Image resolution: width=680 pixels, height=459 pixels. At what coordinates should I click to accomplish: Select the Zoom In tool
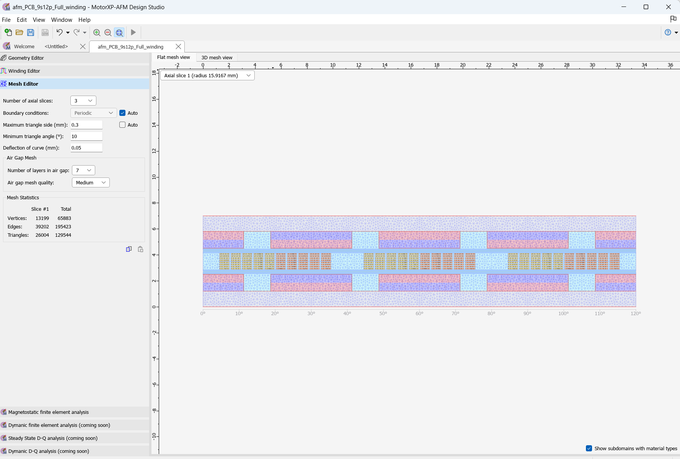pyautogui.click(x=97, y=33)
